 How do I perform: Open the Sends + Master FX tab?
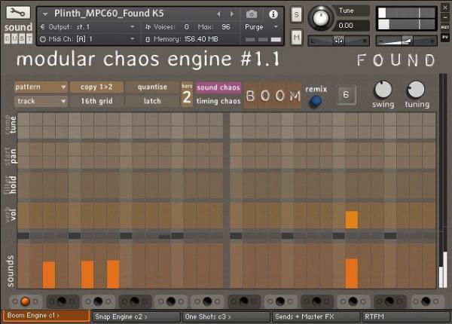pos(316,316)
